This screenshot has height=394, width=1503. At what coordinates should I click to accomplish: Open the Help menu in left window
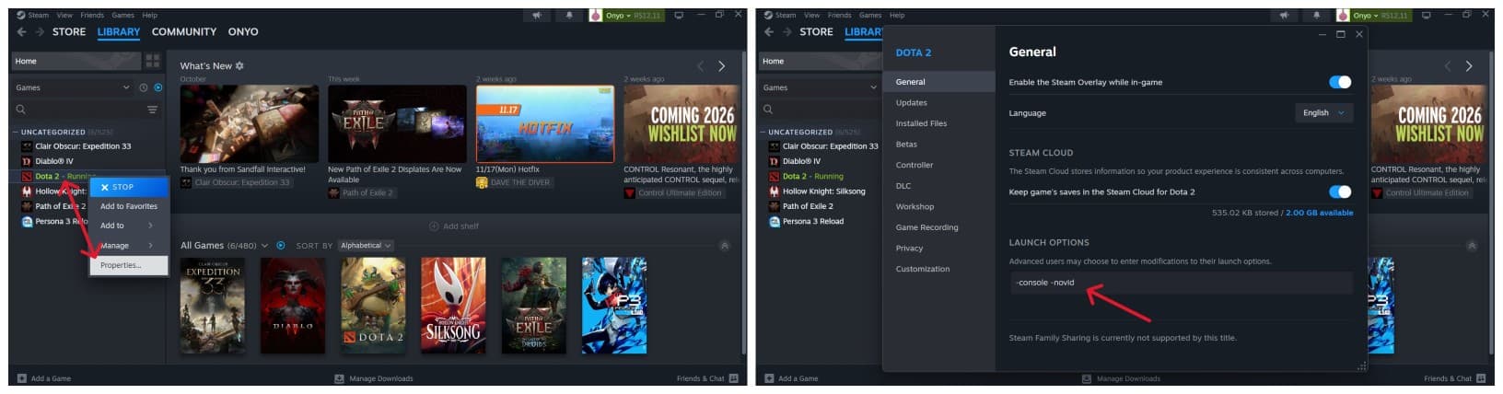(150, 15)
